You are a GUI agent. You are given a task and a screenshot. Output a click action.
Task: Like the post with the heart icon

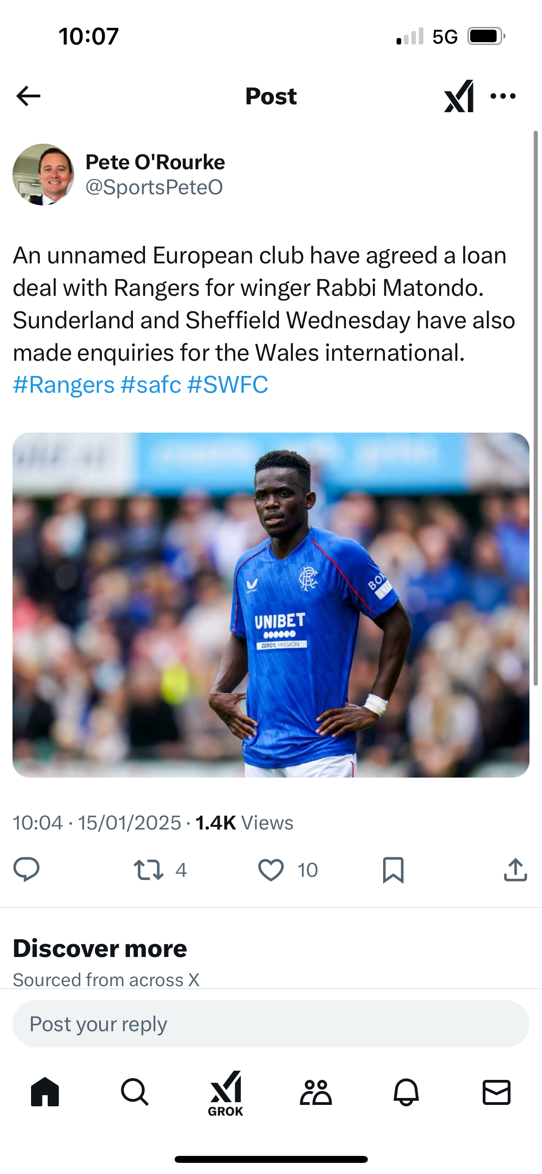pos(271,869)
